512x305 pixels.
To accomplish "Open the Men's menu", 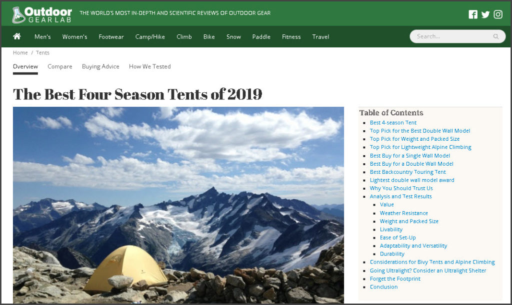I will pos(42,37).
